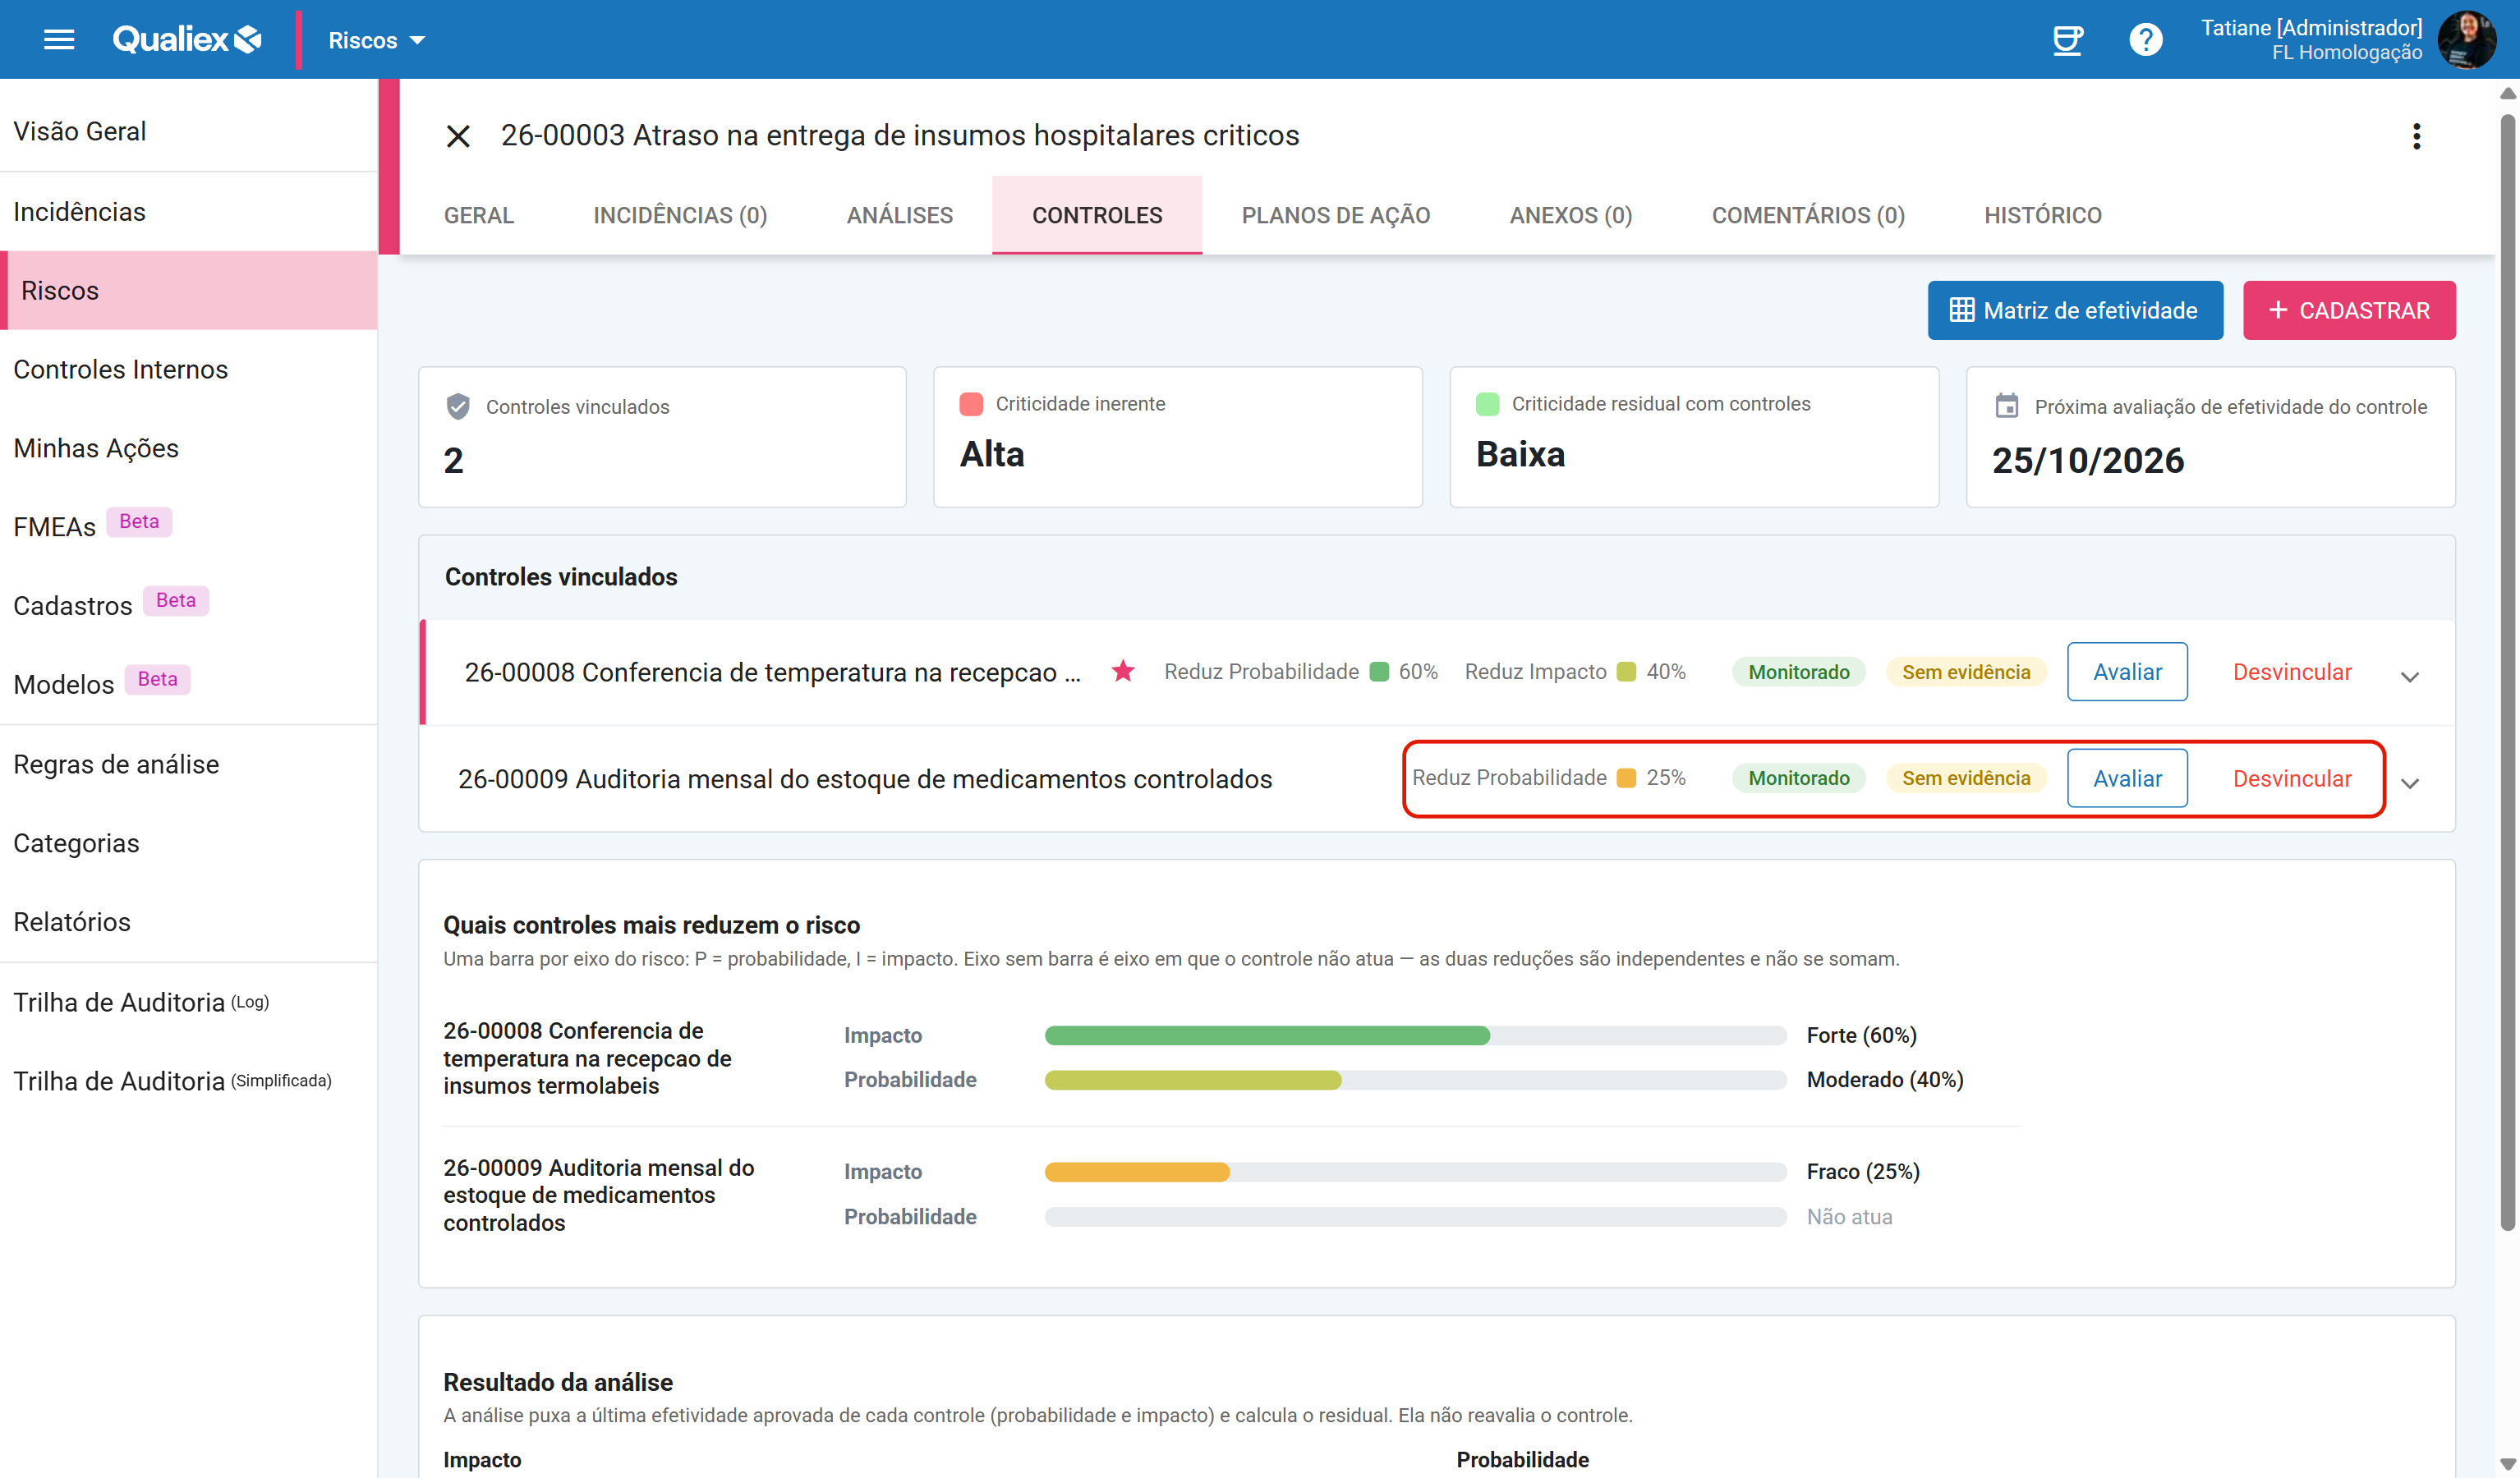Click the Monitorado badge on control 26-00008
The width and height of the screenshot is (2520, 1478).
1798,671
